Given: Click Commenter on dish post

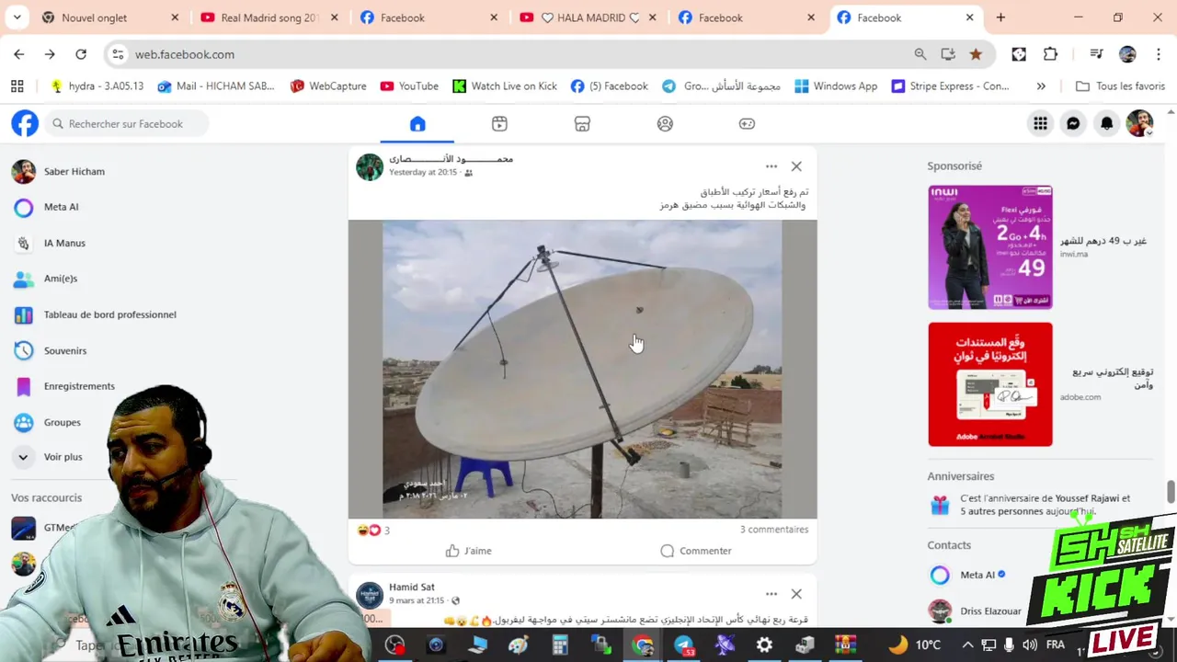Looking at the screenshot, I should 696,551.
